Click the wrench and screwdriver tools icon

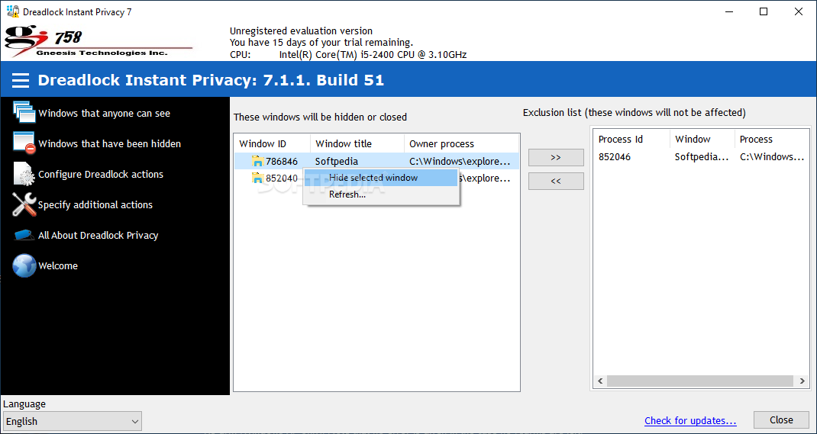point(24,204)
